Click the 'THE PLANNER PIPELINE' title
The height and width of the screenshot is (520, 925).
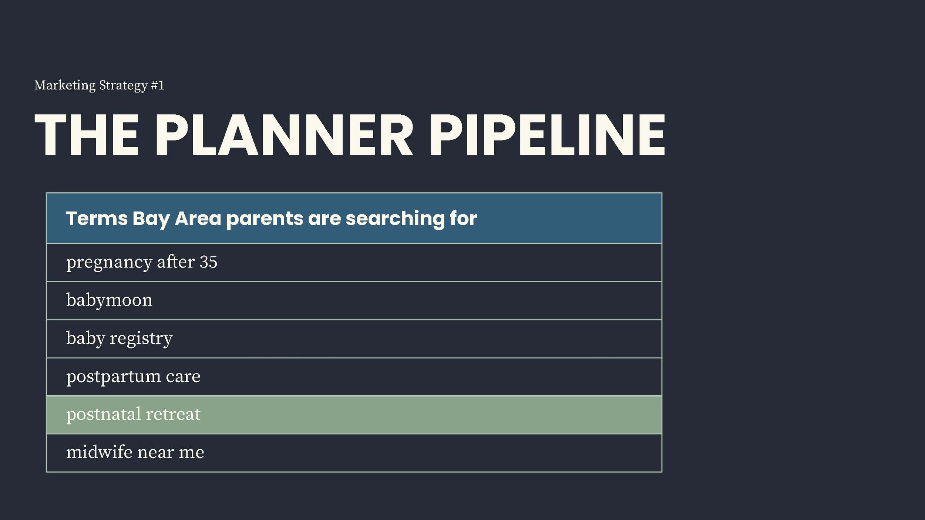pos(350,135)
